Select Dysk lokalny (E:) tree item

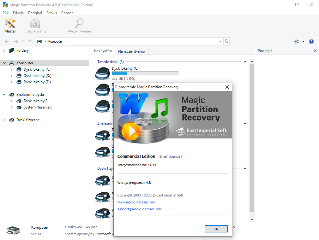pos(37,82)
